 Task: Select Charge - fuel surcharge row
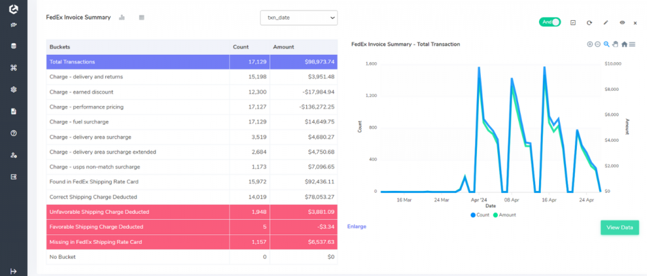click(192, 122)
